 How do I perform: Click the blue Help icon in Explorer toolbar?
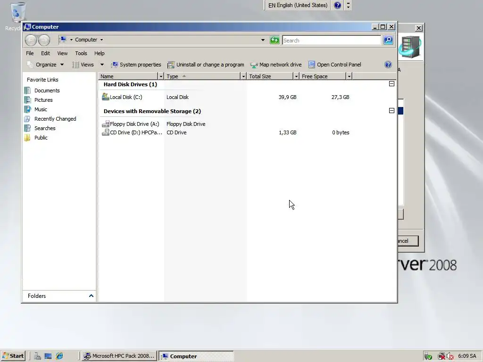[x=388, y=65]
